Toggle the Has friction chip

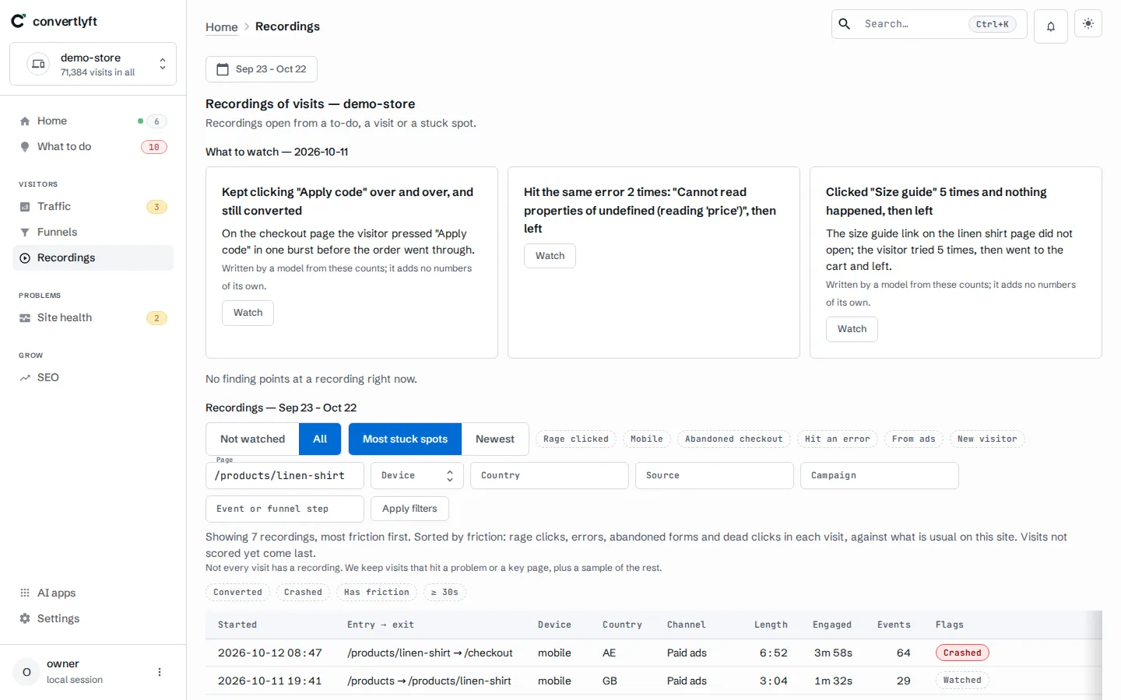pos(377,593)
